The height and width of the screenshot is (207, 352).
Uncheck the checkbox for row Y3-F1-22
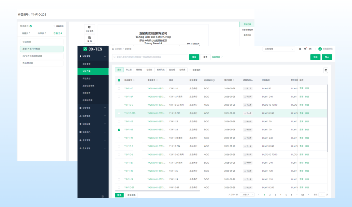pos(119,130)
